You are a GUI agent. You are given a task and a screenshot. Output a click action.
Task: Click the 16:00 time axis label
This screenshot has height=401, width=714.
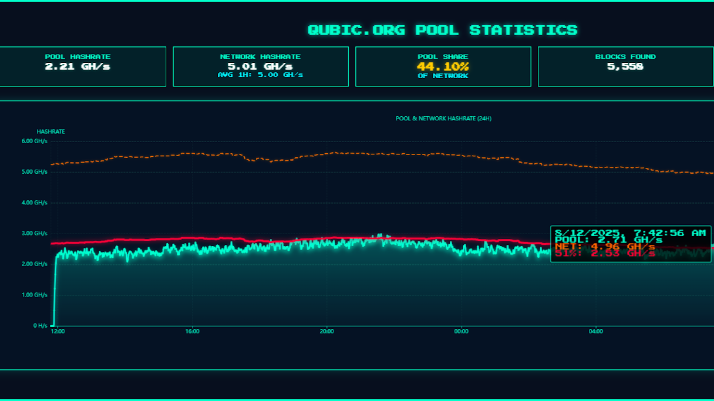click(x=192, y=331)
